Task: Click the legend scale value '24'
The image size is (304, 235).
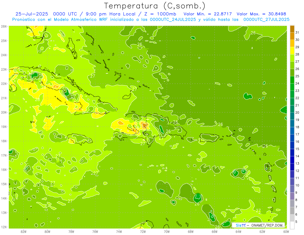Action: (x=297, y=83)
